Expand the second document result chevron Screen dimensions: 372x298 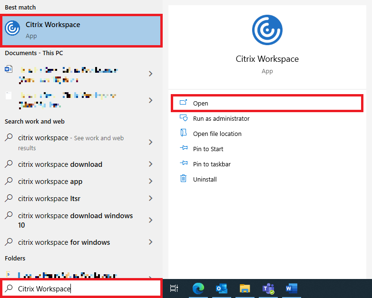(x=150, y=100)
